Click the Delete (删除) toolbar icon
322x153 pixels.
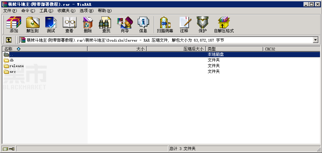coord(88,24)
